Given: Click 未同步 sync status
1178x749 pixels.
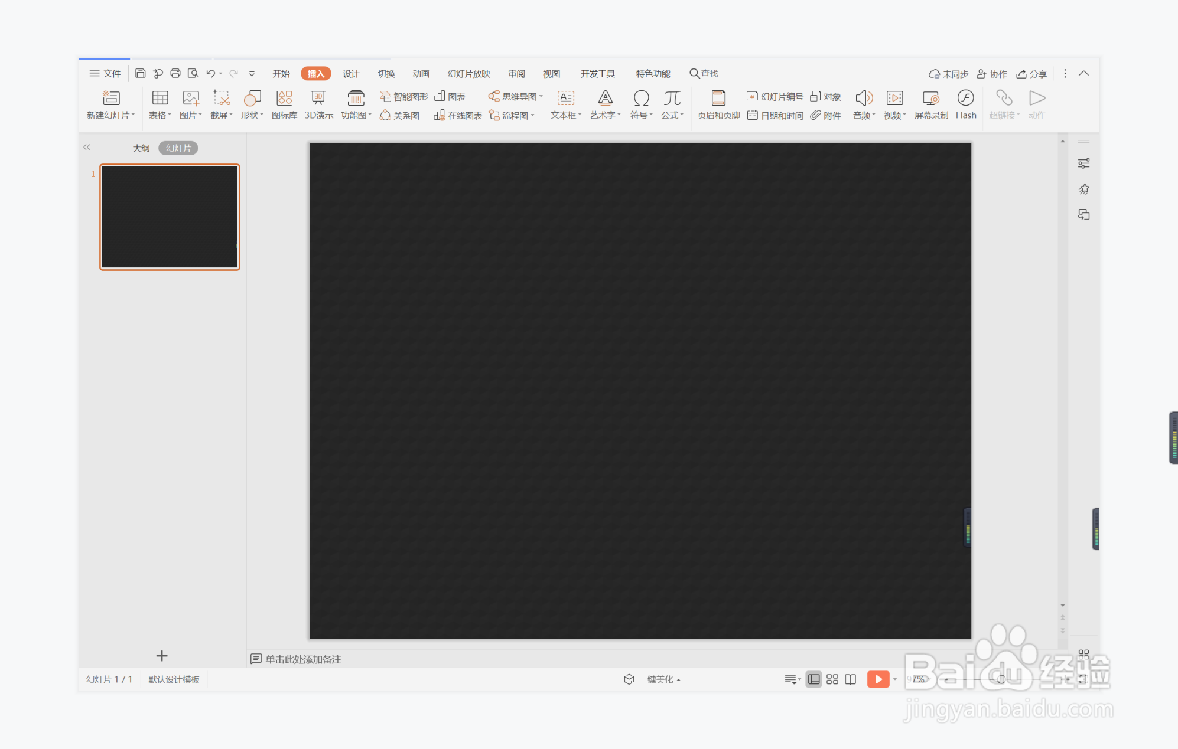Looking at the screenshot, I should coord(948,74).
